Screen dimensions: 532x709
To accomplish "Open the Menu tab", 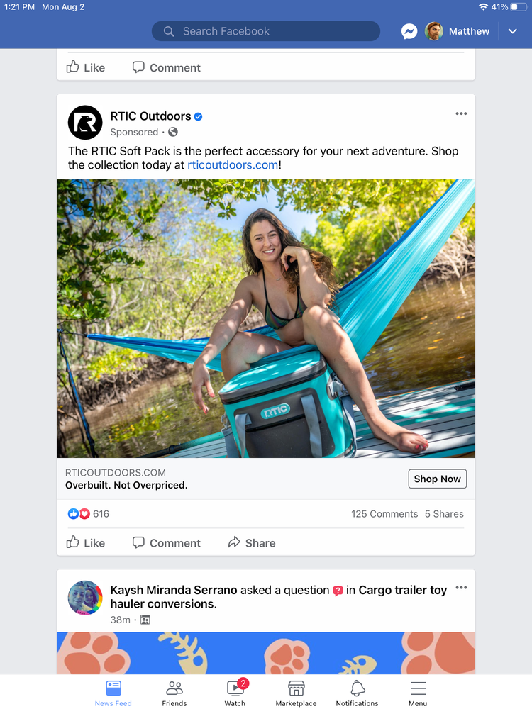I will (x=418, y=693).
